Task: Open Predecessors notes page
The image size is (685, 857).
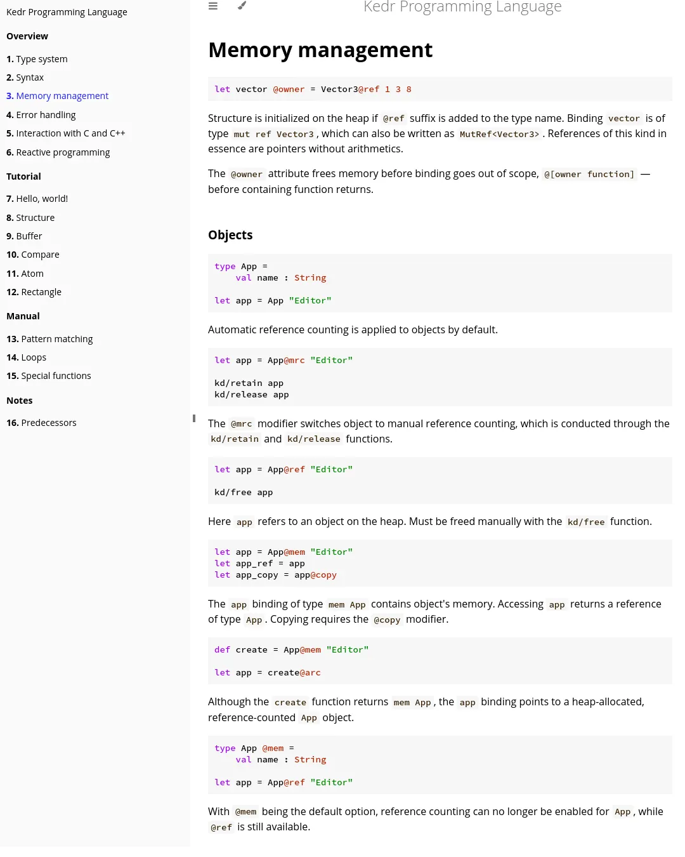Action: pos(41,423)
